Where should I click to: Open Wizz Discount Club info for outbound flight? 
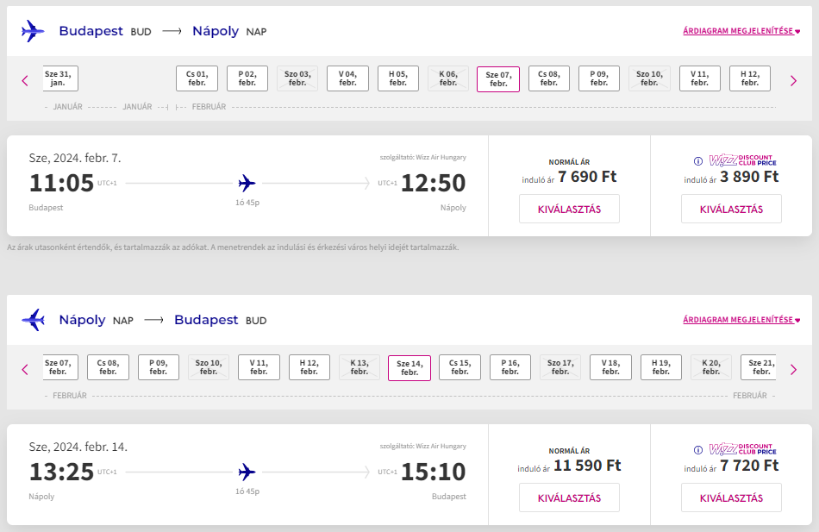coord(697,161)
